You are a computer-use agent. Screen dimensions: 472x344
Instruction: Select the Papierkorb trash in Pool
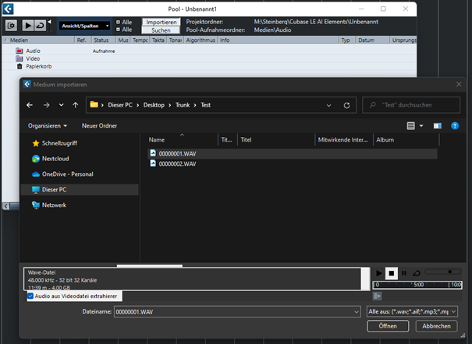point(34,66)
